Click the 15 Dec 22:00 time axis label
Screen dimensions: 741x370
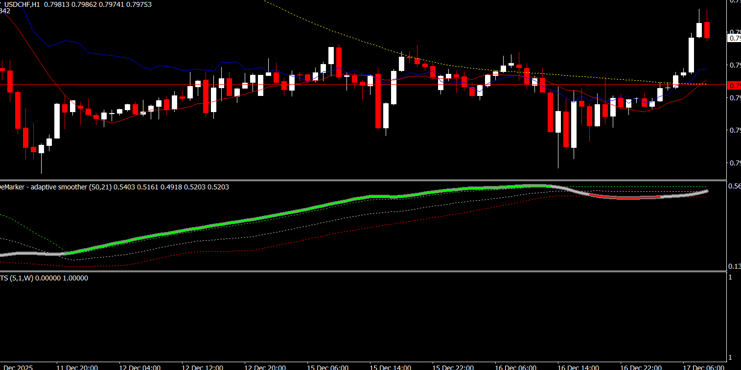pyautogui.click(x=453, y=367)
